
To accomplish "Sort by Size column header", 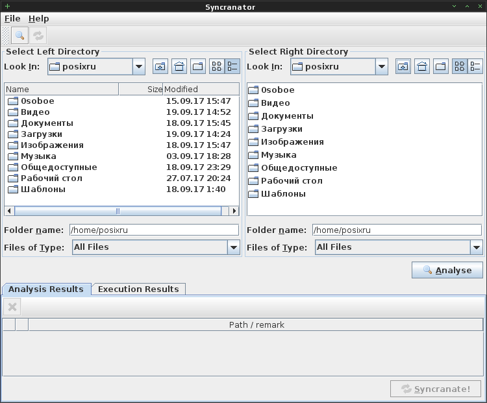I will pyautogui.click(x=141, y=90).
